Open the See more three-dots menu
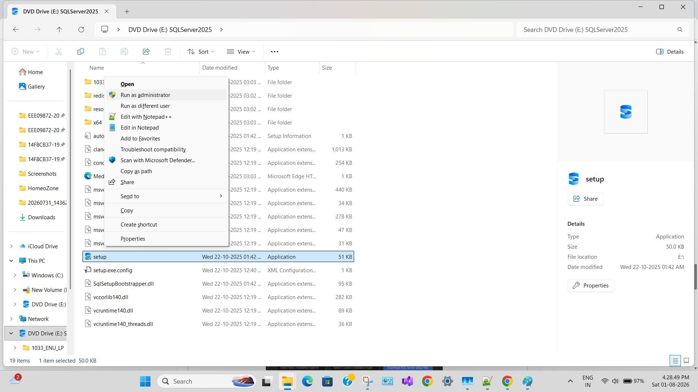 pos(274,52)
